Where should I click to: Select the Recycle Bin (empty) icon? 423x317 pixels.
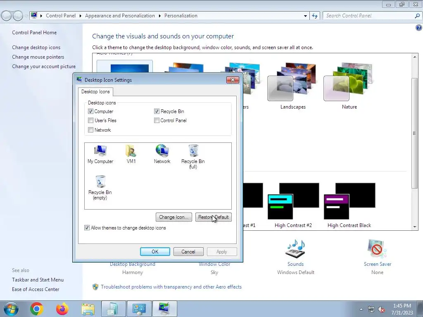coord(100,188)
